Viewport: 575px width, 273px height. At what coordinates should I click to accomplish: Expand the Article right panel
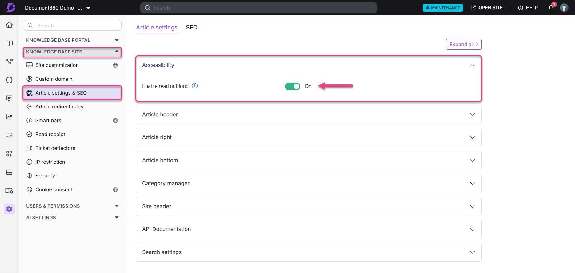coord(309,137)
